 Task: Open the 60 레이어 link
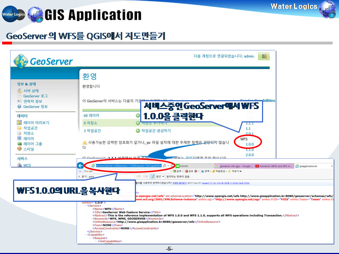pyautogui.click(x=91, y=116)
